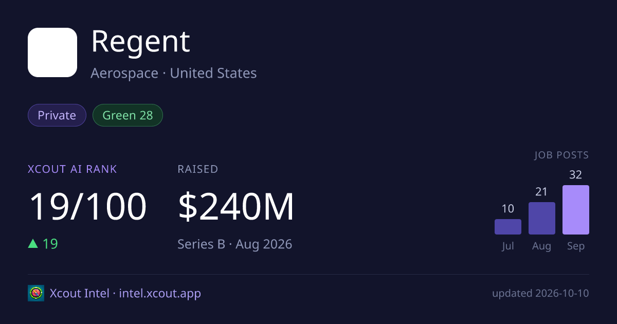
Task: Click the July job posts bar
Action: (x=508, y=227)
